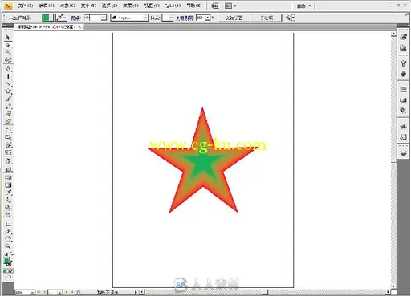Screen dimensions: 411x296
Task: Select the Hand tool
Action: click(8, 239)
